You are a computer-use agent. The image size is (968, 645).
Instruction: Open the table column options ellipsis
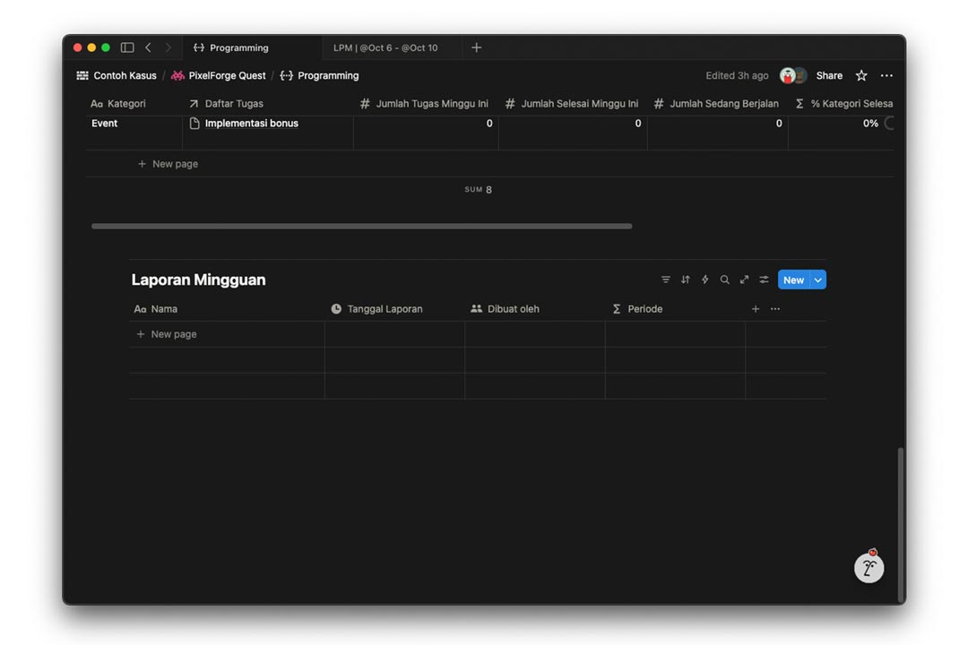pyautogui.click(x=775, y=309)
